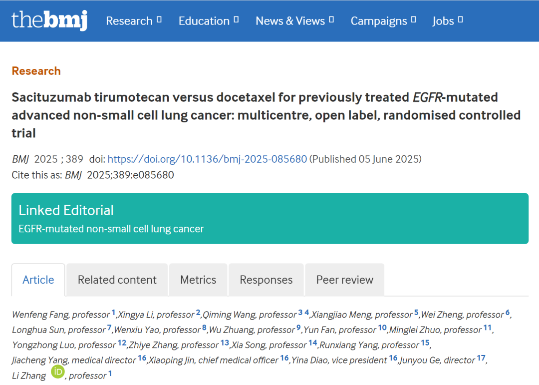Select the Responses tab
Screen dimensions: 539x385
pyautogui.click(x=266, y=280)
